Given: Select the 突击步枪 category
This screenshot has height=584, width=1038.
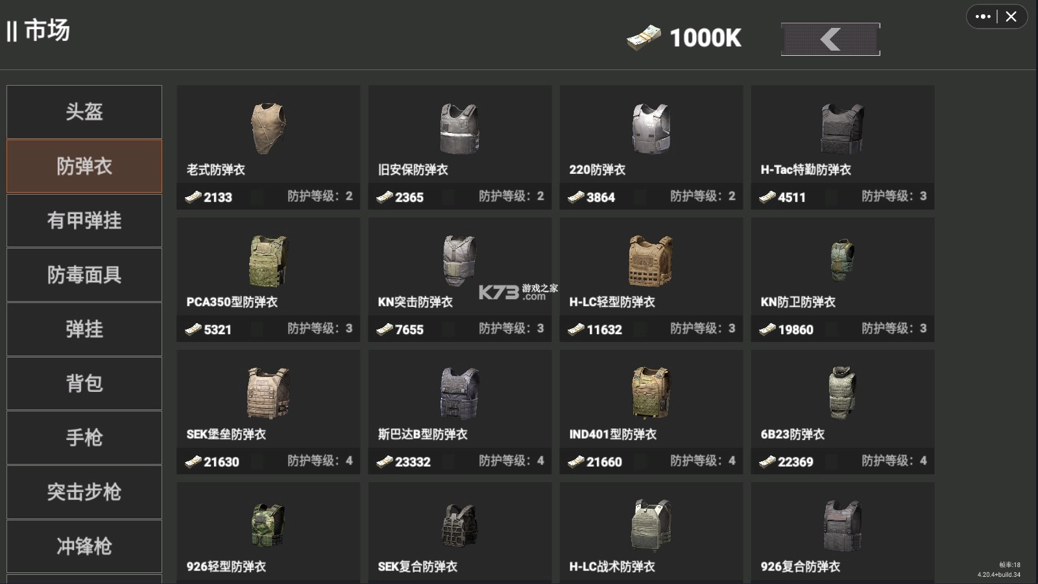Looking at the screenshot, I should click(84, 492).
